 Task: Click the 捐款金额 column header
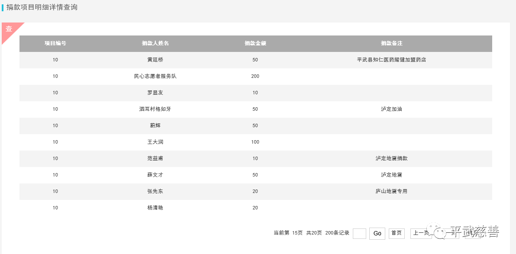coord(255,43)
